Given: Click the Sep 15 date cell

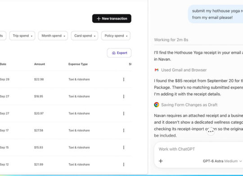Looking at the screenshot, I should (4, 147).
